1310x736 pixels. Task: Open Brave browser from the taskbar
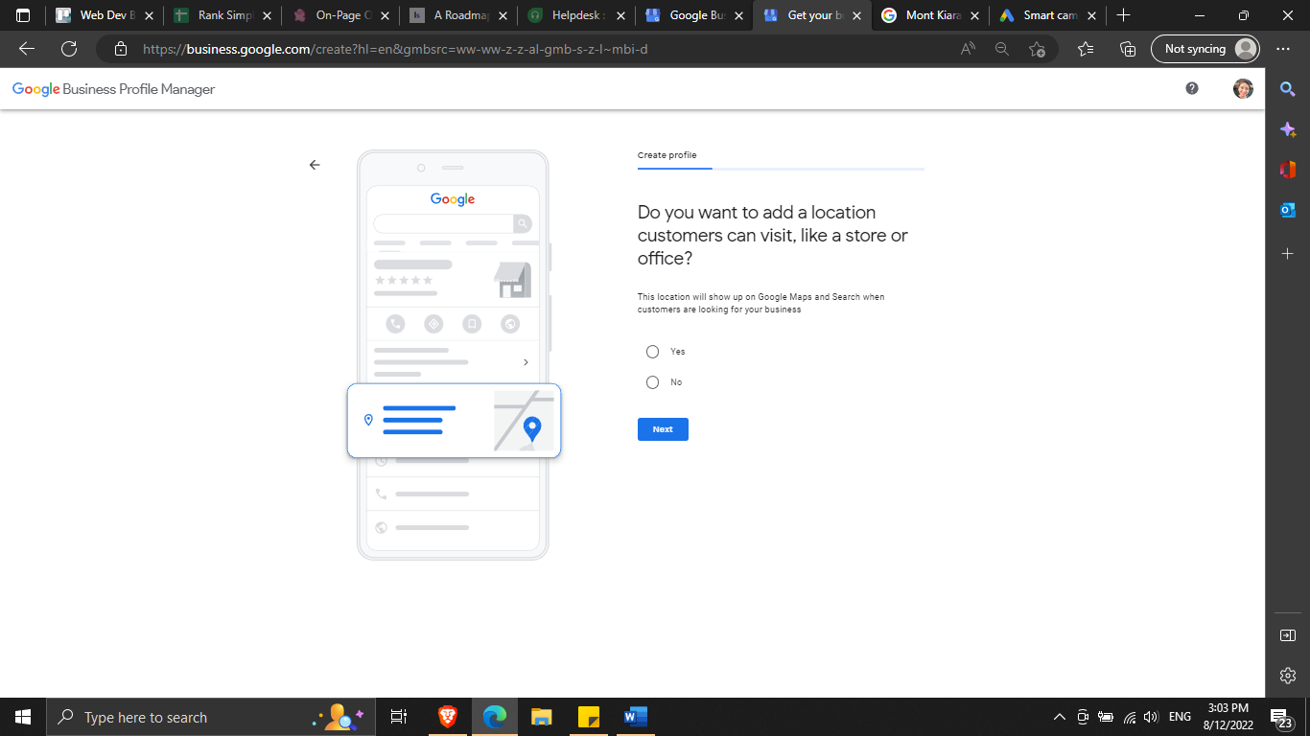click(448, 717)
